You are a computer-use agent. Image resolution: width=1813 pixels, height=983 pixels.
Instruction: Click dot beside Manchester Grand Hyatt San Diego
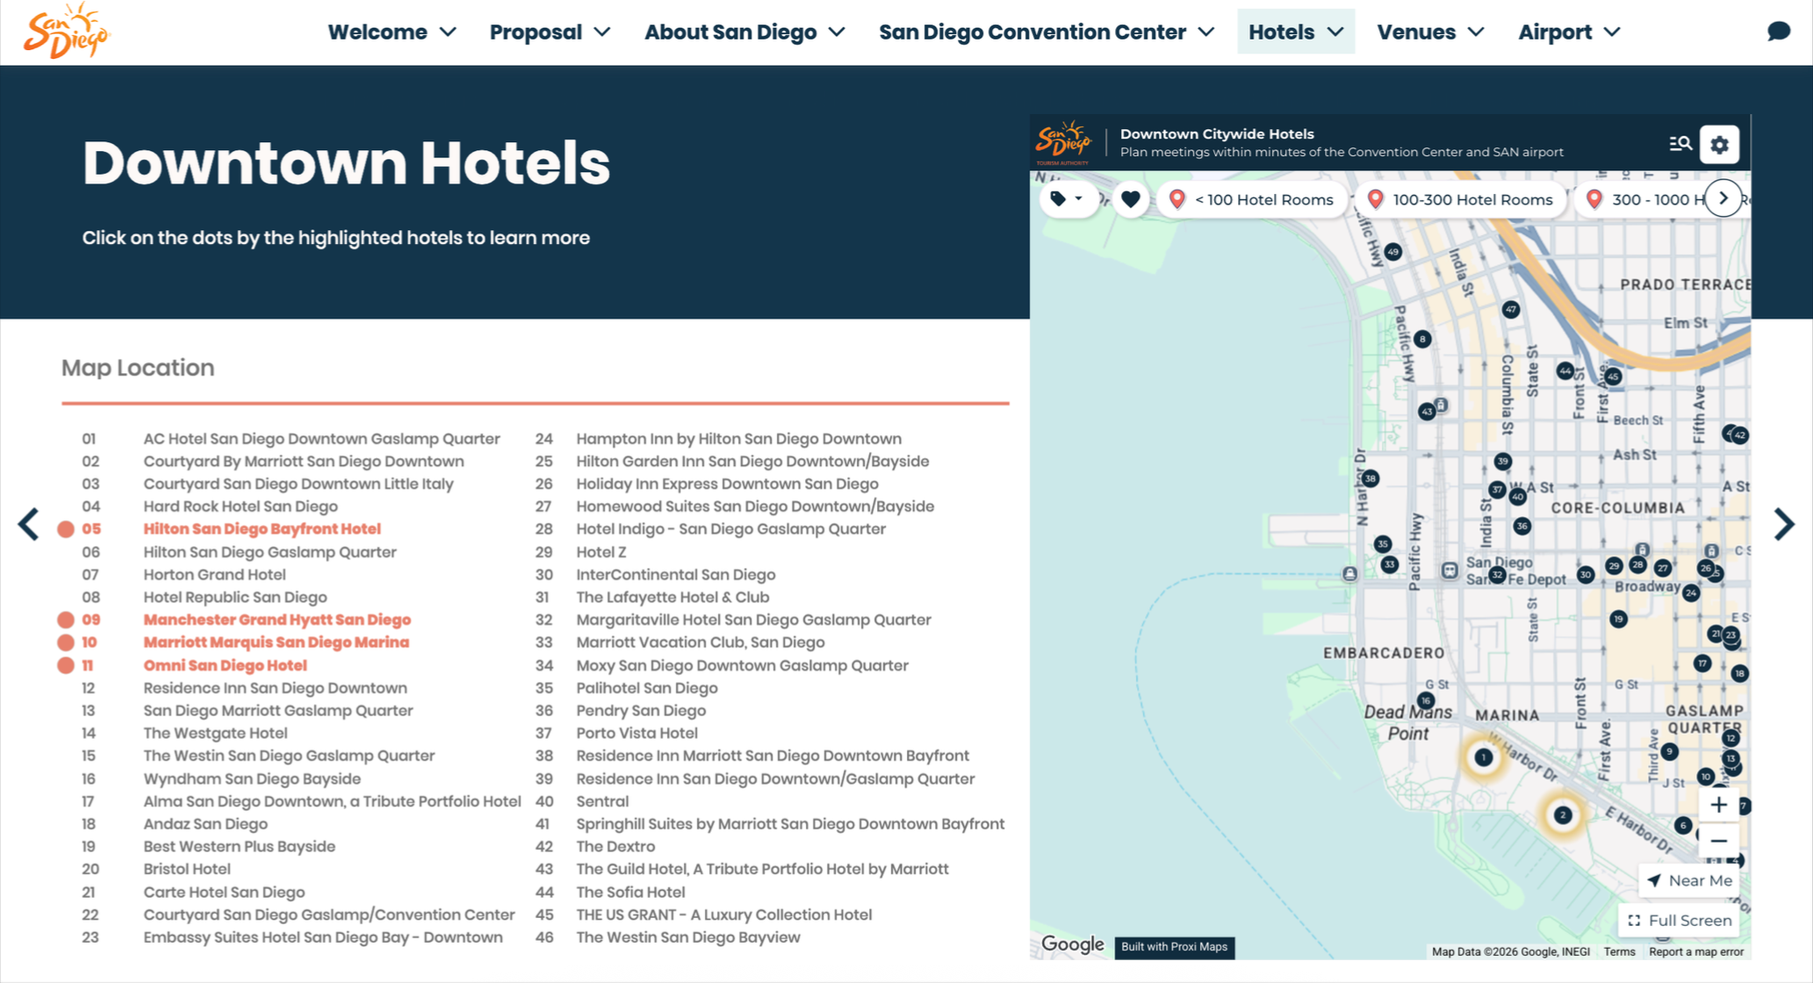coord(66,620)
